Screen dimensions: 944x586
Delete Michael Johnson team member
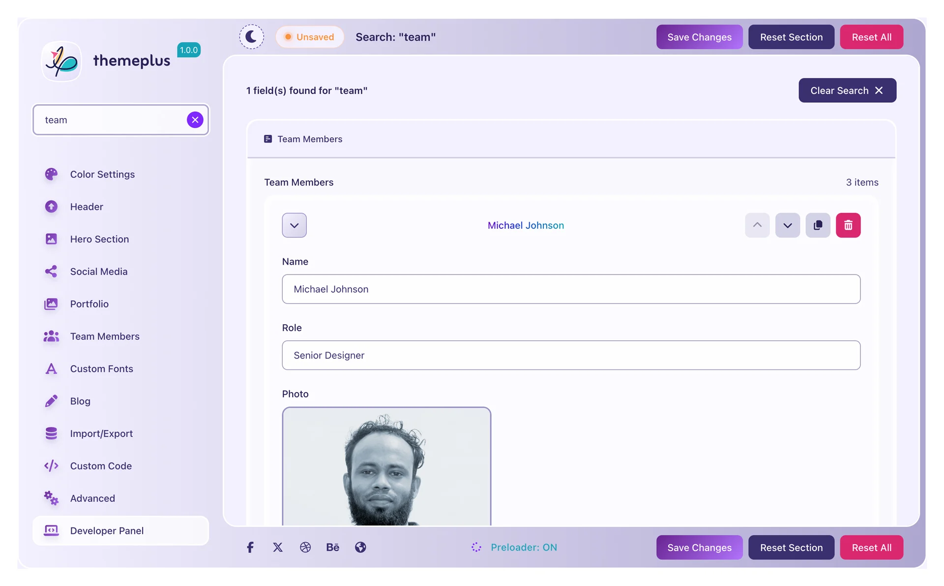(848, 225)
